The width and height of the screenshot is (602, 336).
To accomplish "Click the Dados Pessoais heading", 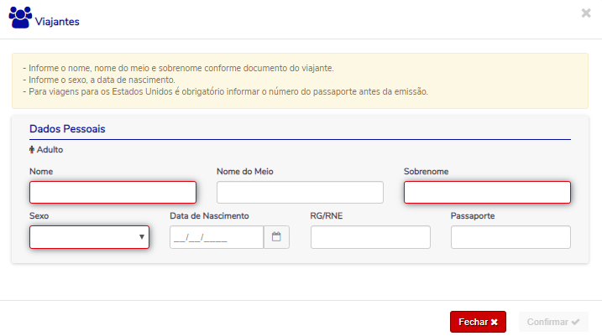I will coord(67,129).
